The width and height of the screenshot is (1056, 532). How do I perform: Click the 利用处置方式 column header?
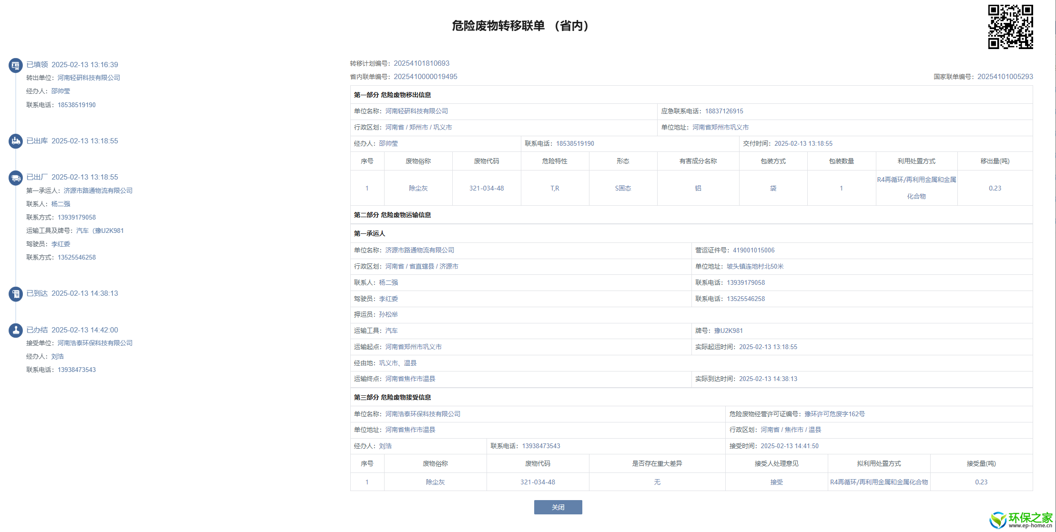point(916,161)
